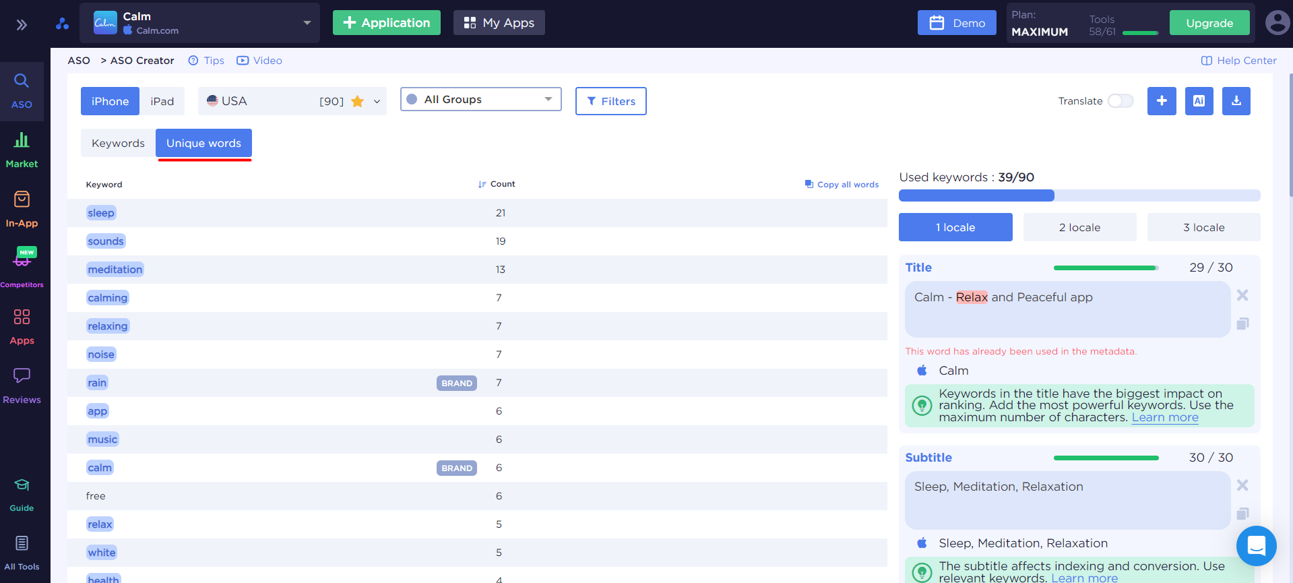The width and height of the screenshot is (1293, 583).
Task: Click the 'music' keyword tag
Action: tap(102, 439)
